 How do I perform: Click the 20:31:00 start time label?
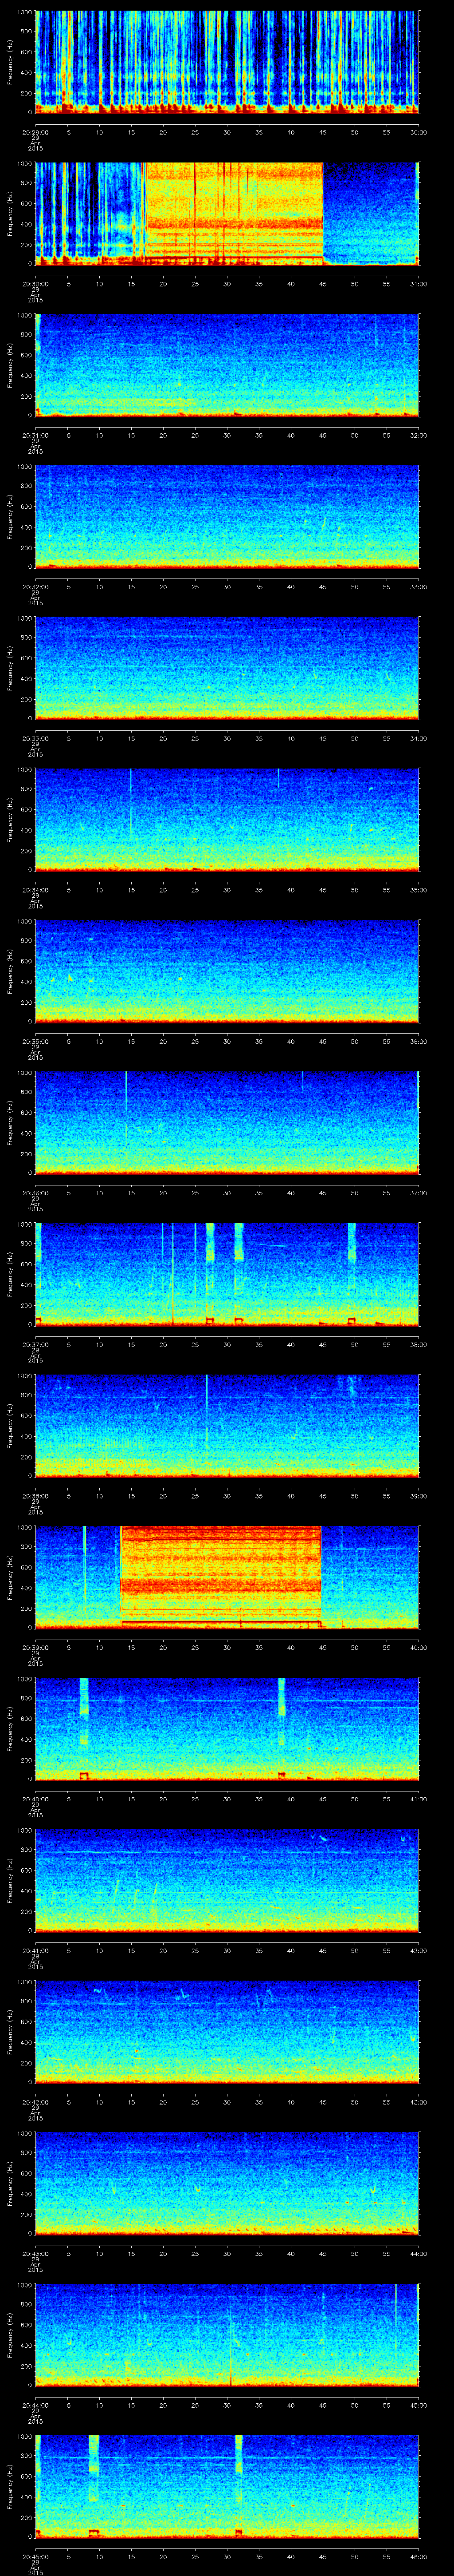click(35, 435)
